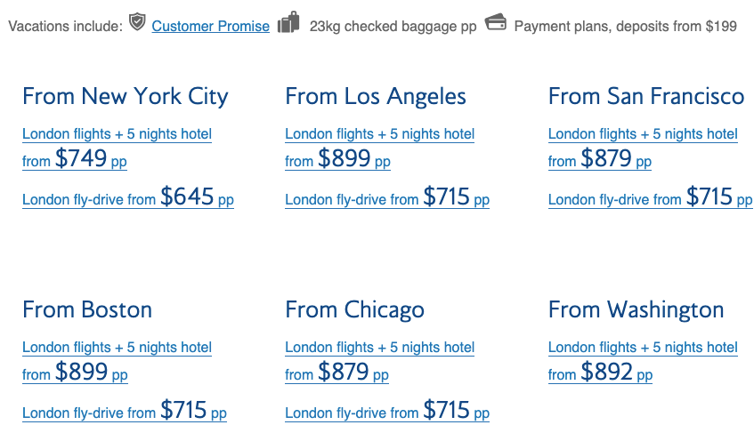Viewport: 754px width, 441px height.
Task: Choose Los Angeles fly-drive from $715
Action: click(x=387, y=196)
